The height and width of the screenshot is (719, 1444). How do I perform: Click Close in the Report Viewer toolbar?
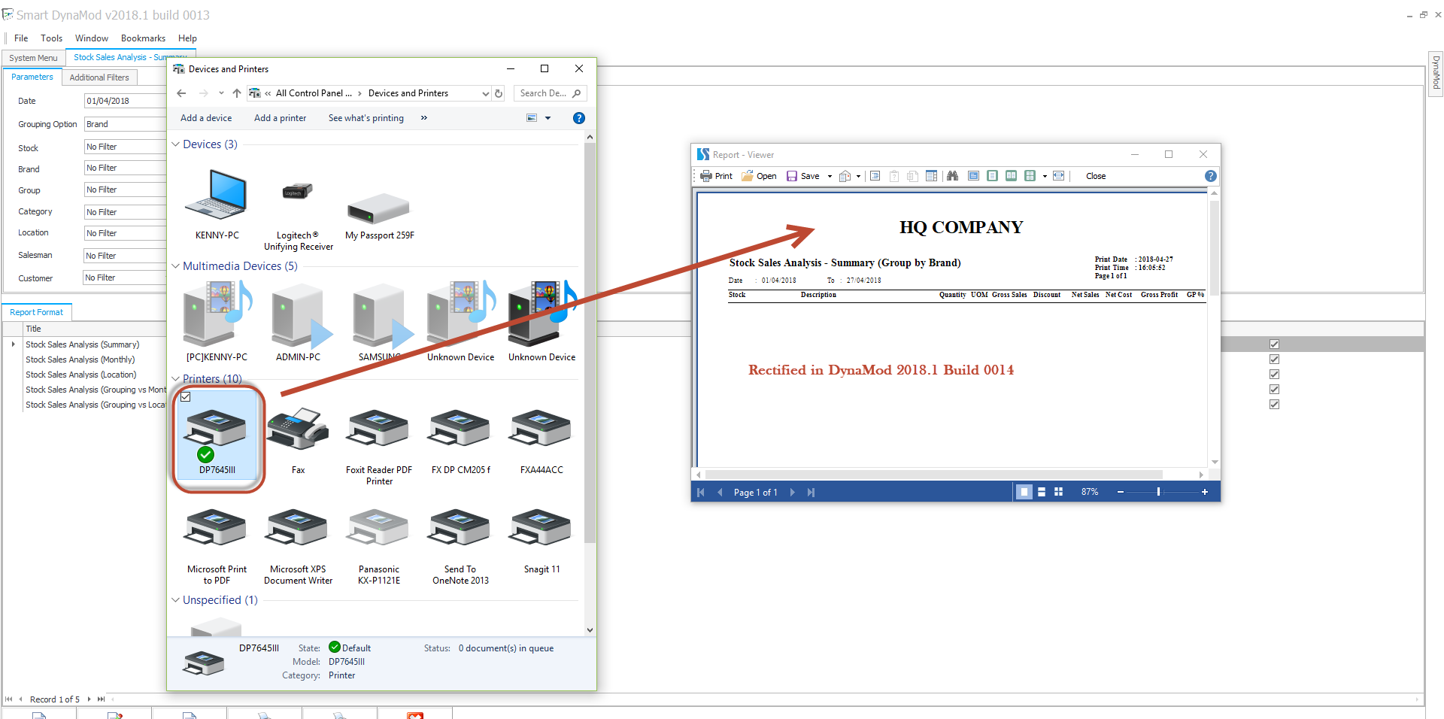pos(1096,176)
